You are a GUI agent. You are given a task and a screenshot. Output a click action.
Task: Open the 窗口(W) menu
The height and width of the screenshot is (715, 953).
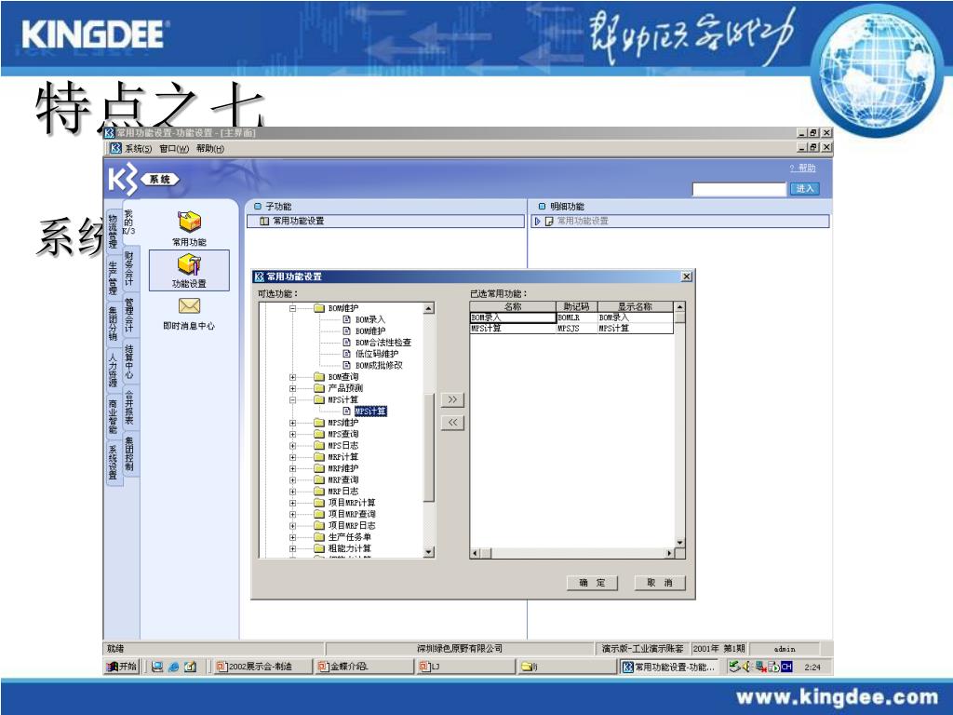(x=174, y=148)
